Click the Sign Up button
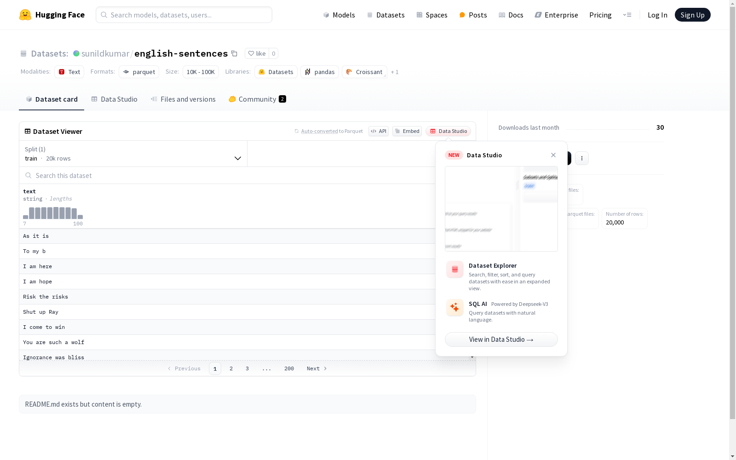This screenshot has width=736, height=460. pyautogui.click(x=692, y=15)
